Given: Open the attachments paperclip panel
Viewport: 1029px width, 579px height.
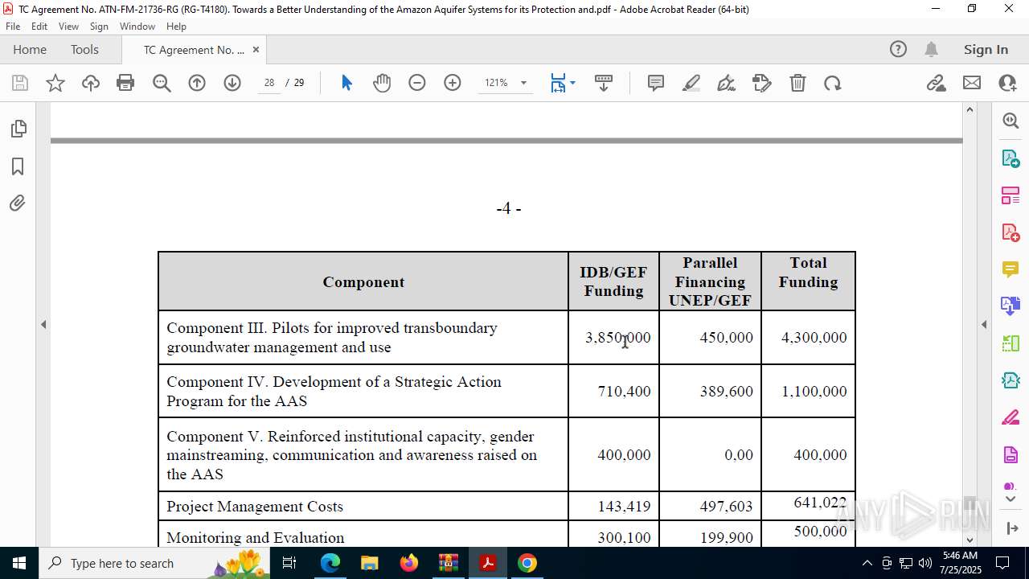Looking at the screenshot, I should pyautogui.click(x=18, y=203).
